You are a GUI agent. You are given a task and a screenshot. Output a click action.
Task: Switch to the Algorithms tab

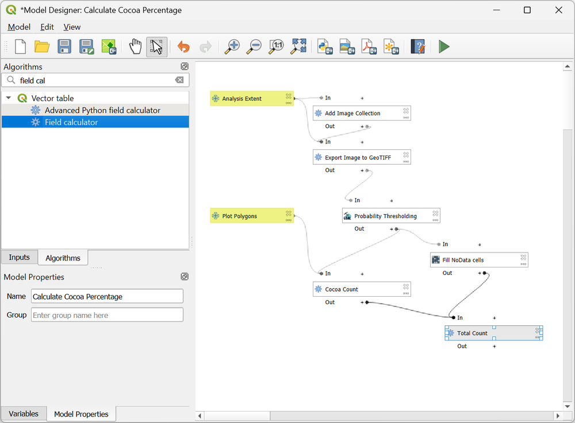pyautogui.click(x=63, y=258)
